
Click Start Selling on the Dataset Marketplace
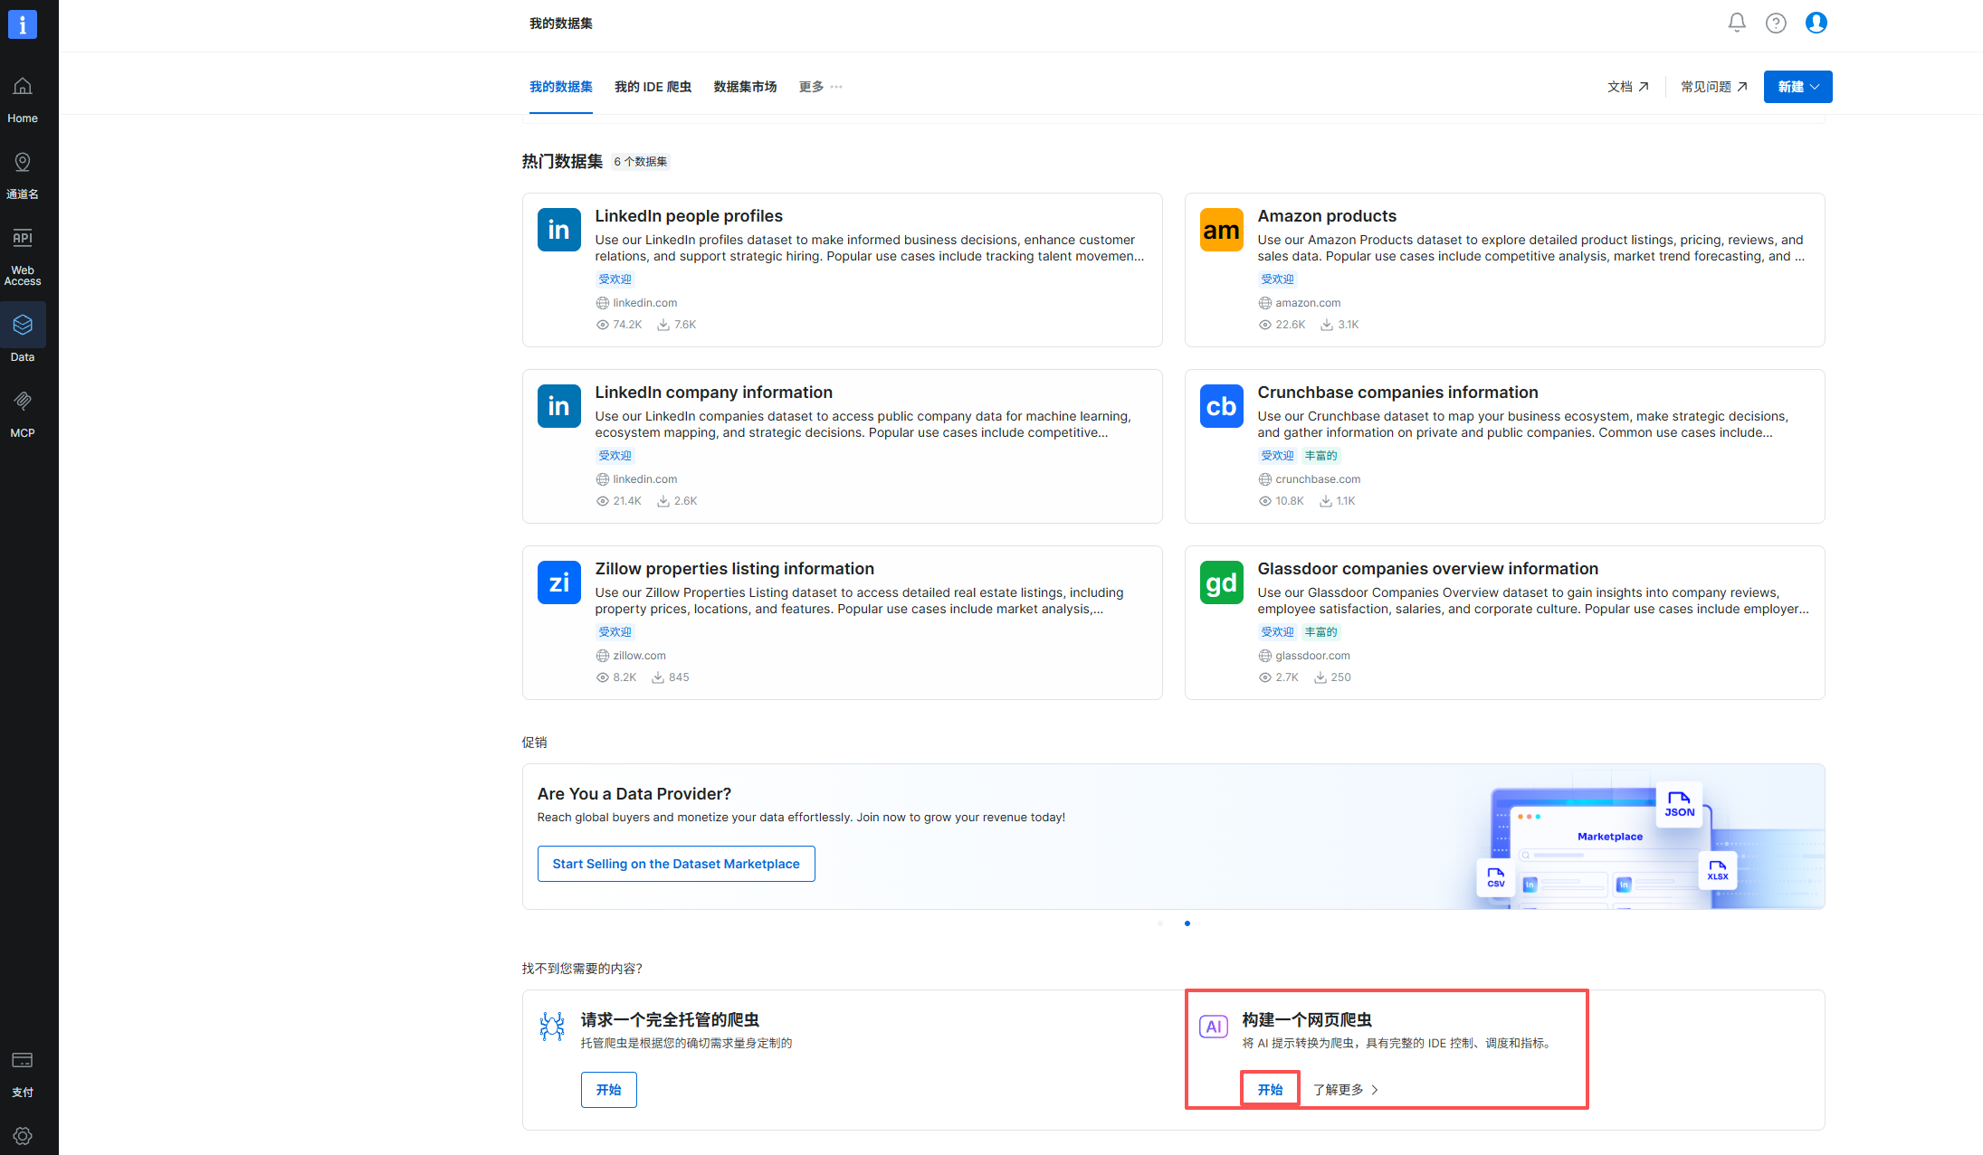676,864
